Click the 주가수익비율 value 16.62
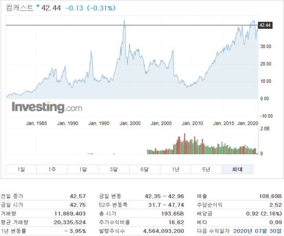The image size is (284, 236). coord(176,222)
